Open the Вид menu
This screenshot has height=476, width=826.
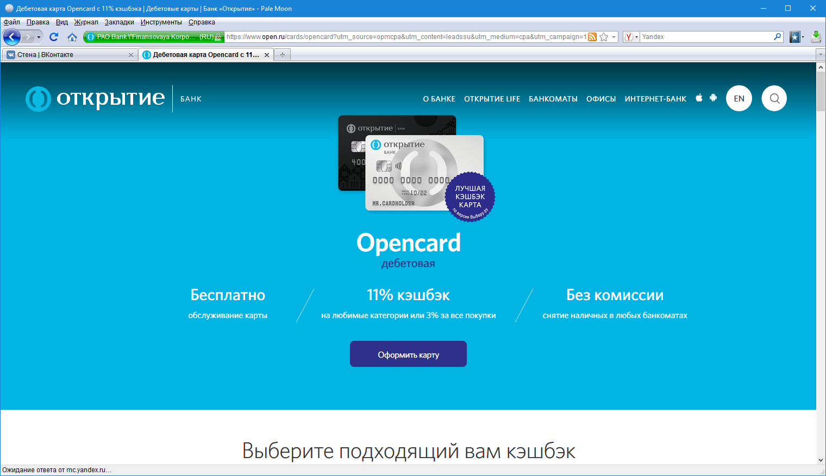pos(62,22)
